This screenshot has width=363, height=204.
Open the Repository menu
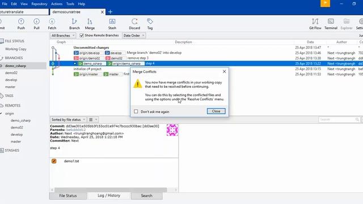(39, 4)
